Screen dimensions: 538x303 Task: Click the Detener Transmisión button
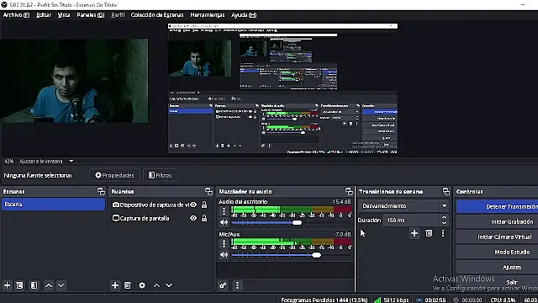498,206
